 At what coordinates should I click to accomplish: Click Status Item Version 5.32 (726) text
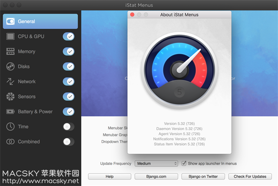[179, 144]
